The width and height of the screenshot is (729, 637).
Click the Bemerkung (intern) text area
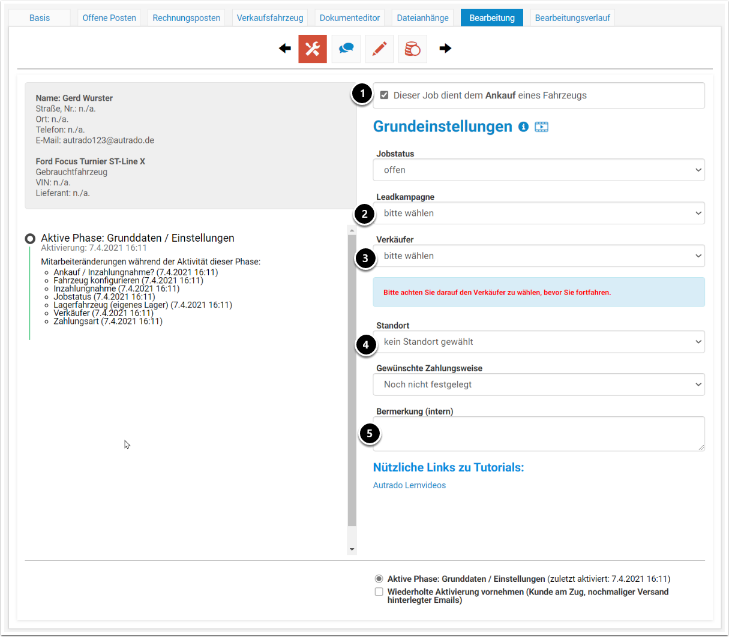[x=538, y=433]
